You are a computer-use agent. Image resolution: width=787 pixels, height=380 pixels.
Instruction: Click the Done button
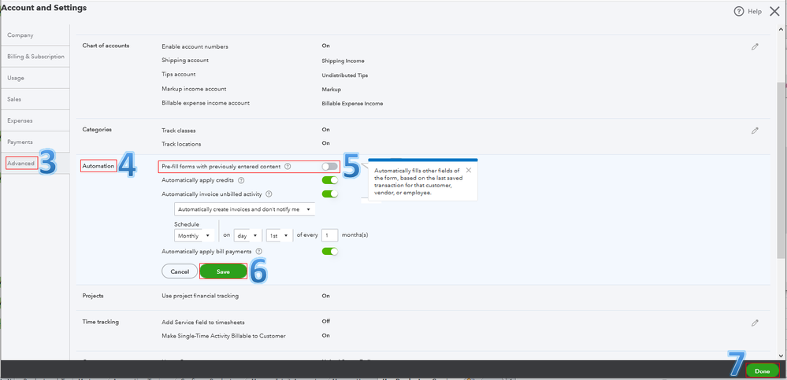tap(762, 371)
